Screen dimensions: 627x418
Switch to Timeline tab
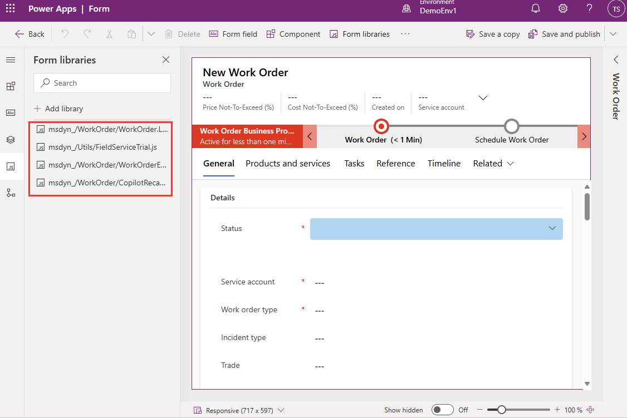444,164
